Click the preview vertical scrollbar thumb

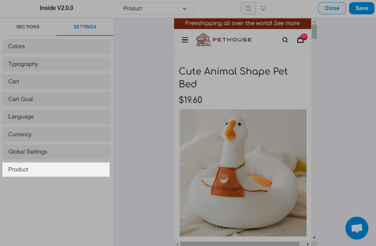tap(314, 31)
